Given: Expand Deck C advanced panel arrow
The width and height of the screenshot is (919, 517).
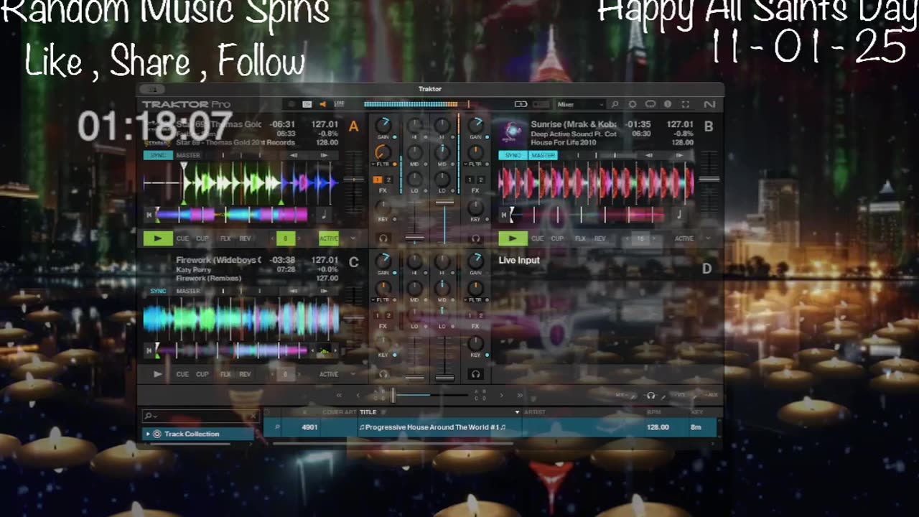Looking at the screenshot, I should 353,374.
